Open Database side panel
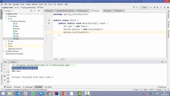This screenshot has width=170, height=96. pyautogui.click(x=168, y=15)
